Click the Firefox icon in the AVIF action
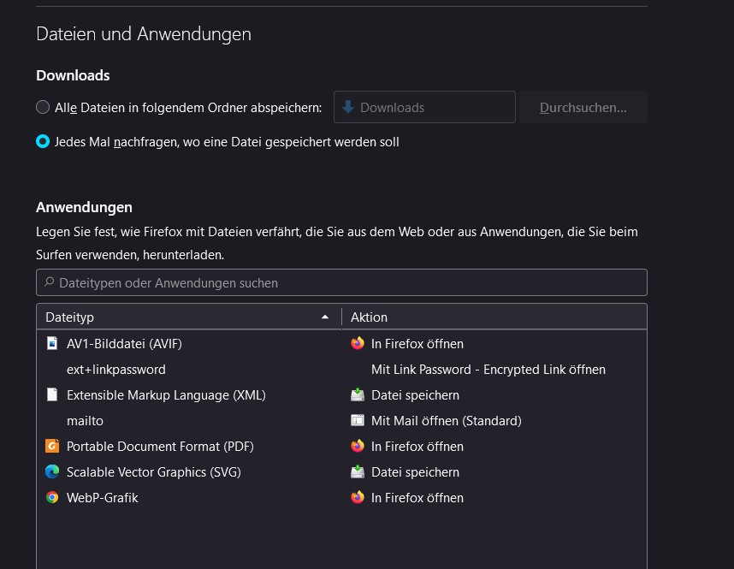Image resolution: width=734 pixels, height=569 pixels. pos(358,344)
